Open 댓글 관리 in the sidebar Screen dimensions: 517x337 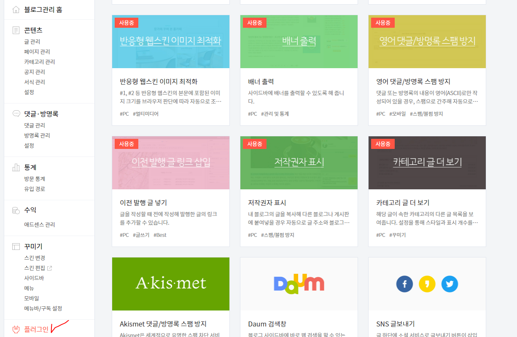click(x=35, y=125)
